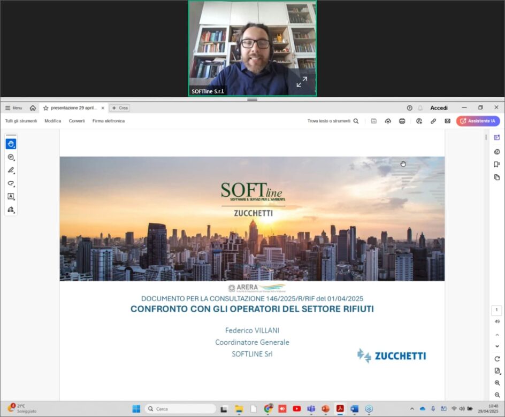This screenshot has height=417, width=505.
Task: Open PowerPoint from the taskbar
Action: click(325, 409)
